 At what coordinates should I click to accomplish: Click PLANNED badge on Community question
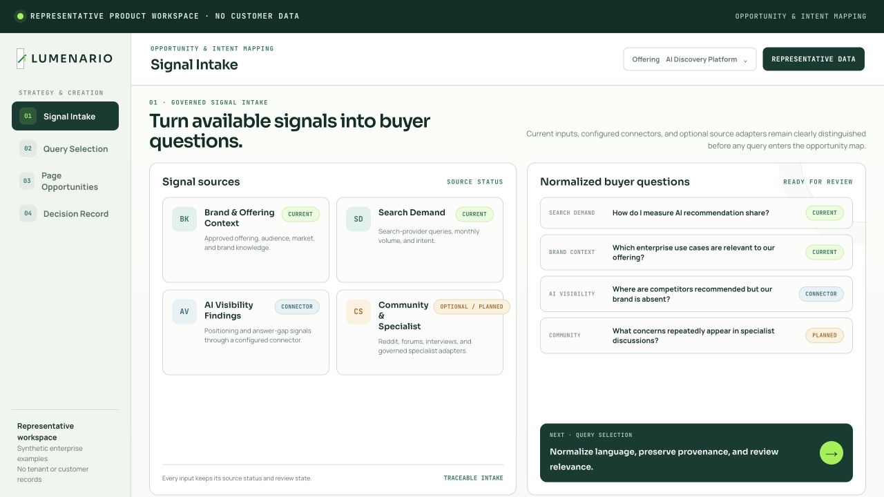tap(825, 335)
